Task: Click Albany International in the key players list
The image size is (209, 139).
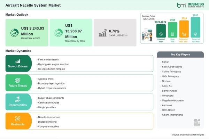Action: pos(172,115)
